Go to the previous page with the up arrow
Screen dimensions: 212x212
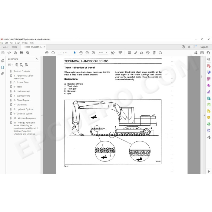47,53
